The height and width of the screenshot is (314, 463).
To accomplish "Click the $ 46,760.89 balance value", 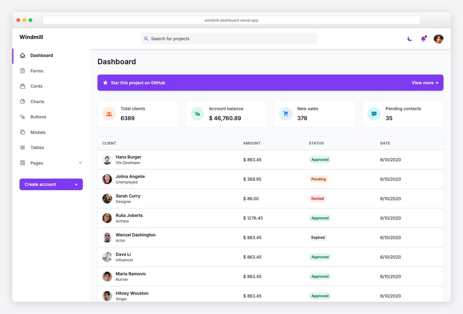I will 225,118.
